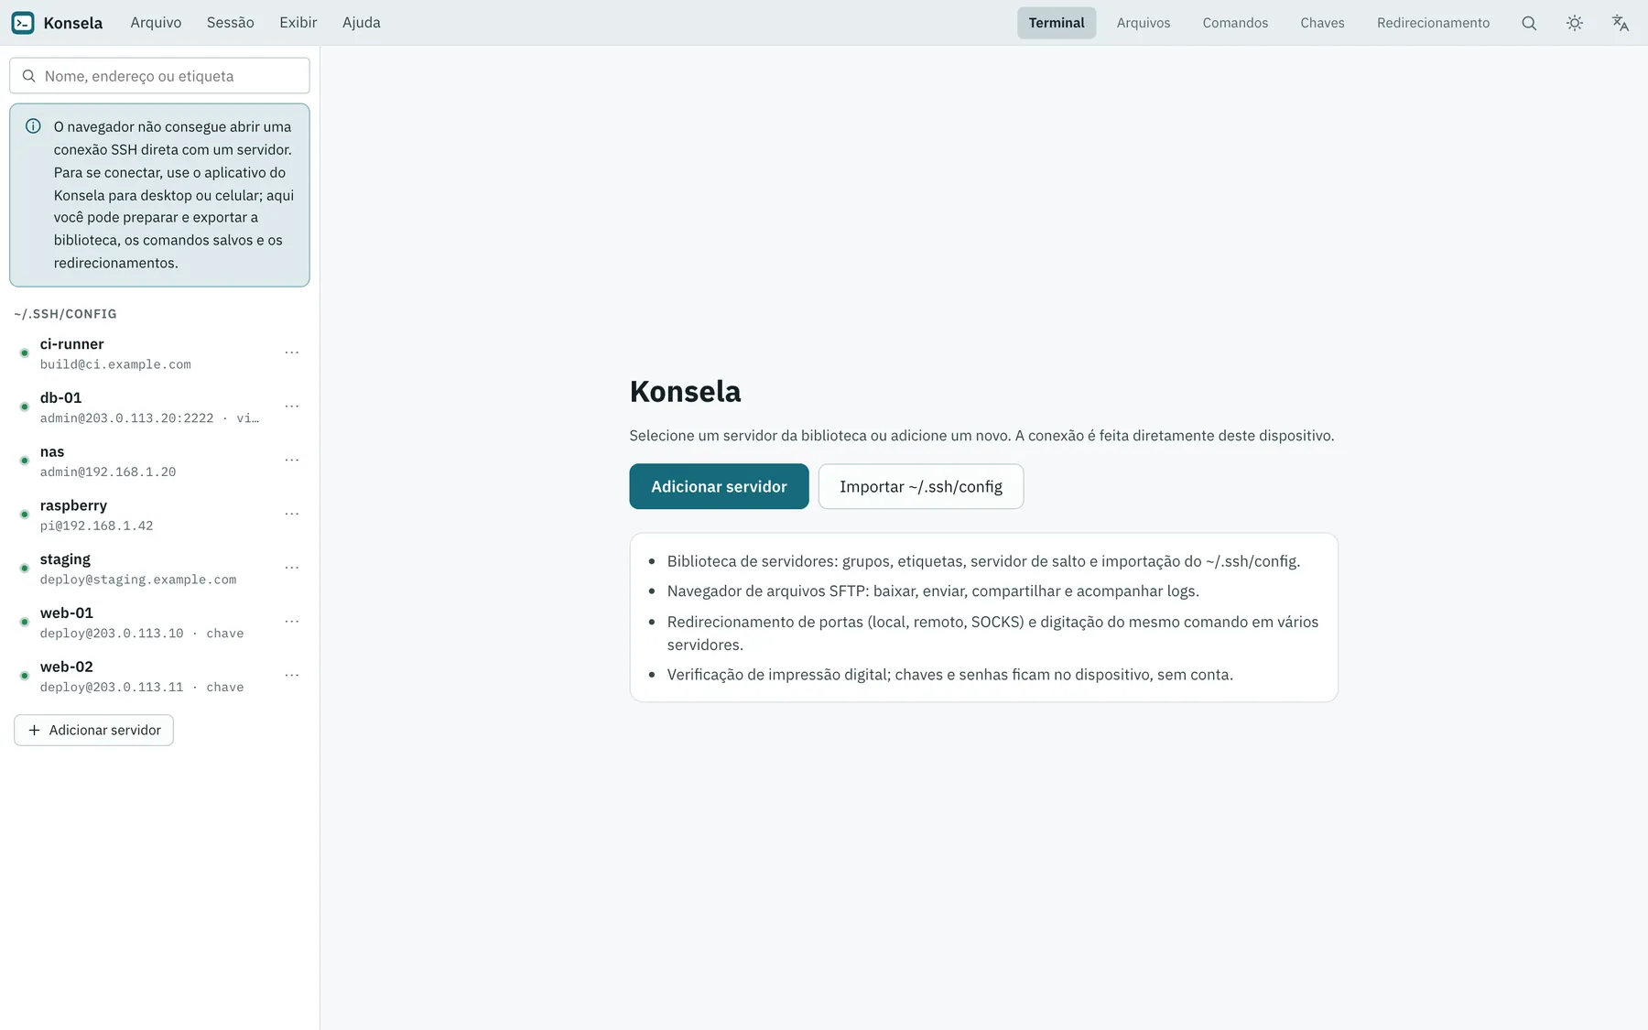This screenshot has height=1030, width=1648.
Task: Open the Arquivo menu
Action: click(156, 23)
